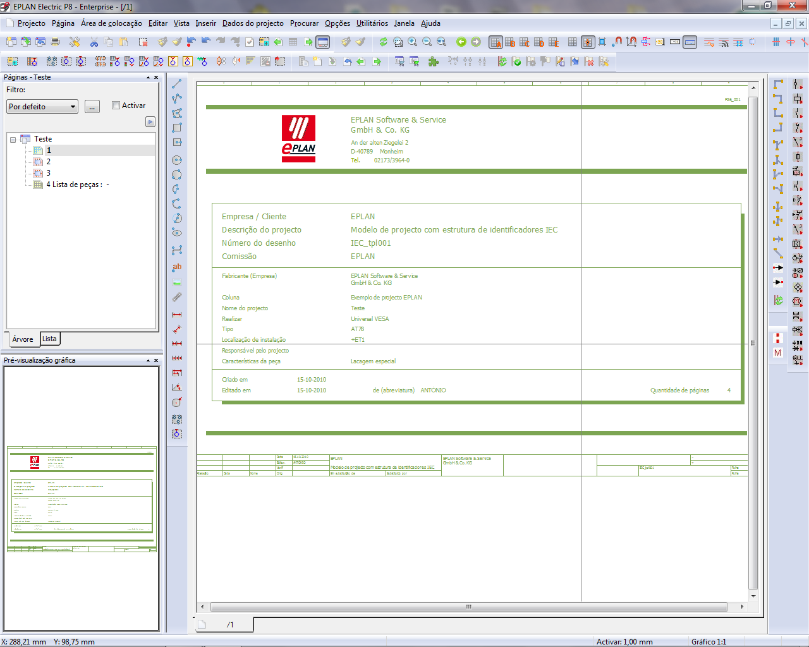Toggle snap to grid button
The height and width of the screenshot is (647, 809).
[588, 42]
